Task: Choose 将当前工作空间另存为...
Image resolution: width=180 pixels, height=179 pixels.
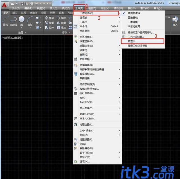Action: pyautogui.click(x=143, y=32)
